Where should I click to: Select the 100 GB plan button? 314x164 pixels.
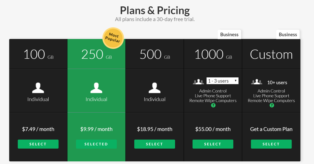click(38, 144)
